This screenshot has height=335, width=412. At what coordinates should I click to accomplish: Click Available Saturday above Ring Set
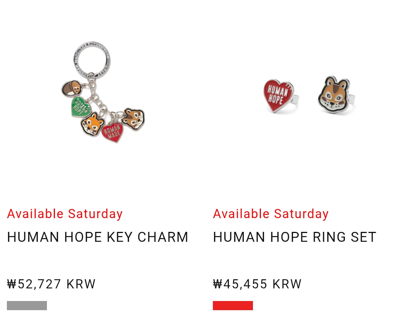(x=271, y=214)
